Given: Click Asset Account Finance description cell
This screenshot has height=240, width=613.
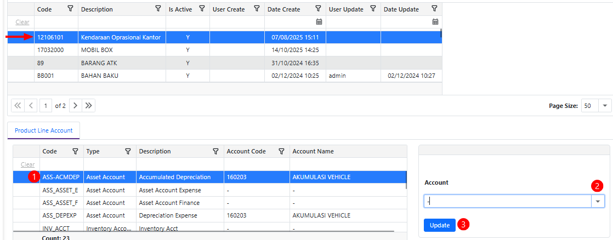Looking at the screenshot, I should pyautogui.click(x=180, y=203).
